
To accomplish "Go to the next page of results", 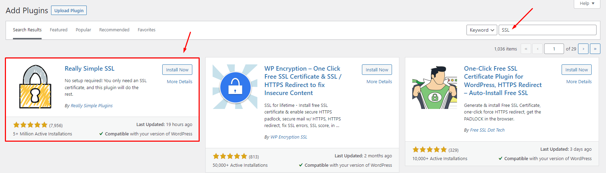I will point(583,49).
